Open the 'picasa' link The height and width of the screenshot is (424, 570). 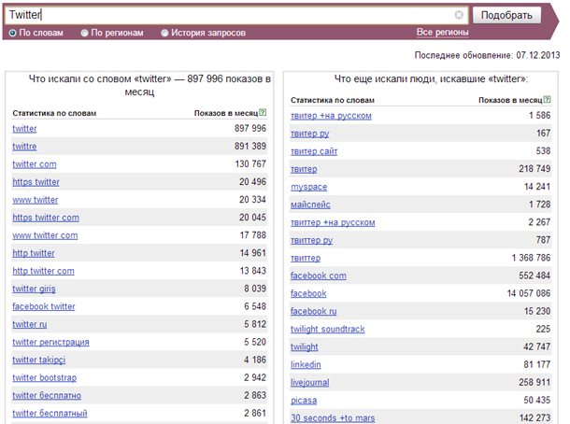pyautogui.click(x=304, y=401)
